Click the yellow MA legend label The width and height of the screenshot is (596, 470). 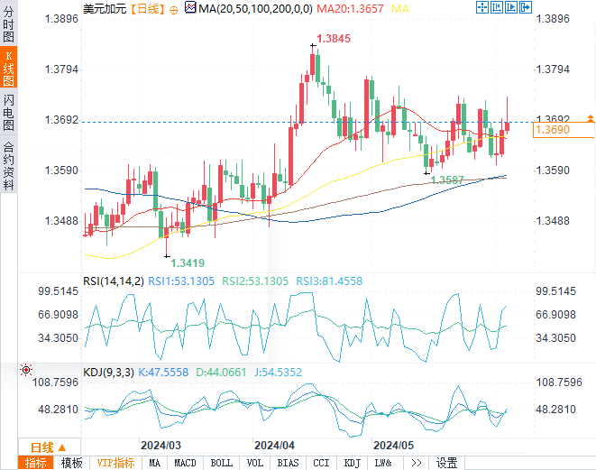[x=399, y=9]
